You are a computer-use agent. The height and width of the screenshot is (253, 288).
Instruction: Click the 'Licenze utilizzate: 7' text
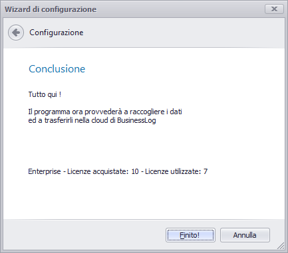tap(176, 171)
